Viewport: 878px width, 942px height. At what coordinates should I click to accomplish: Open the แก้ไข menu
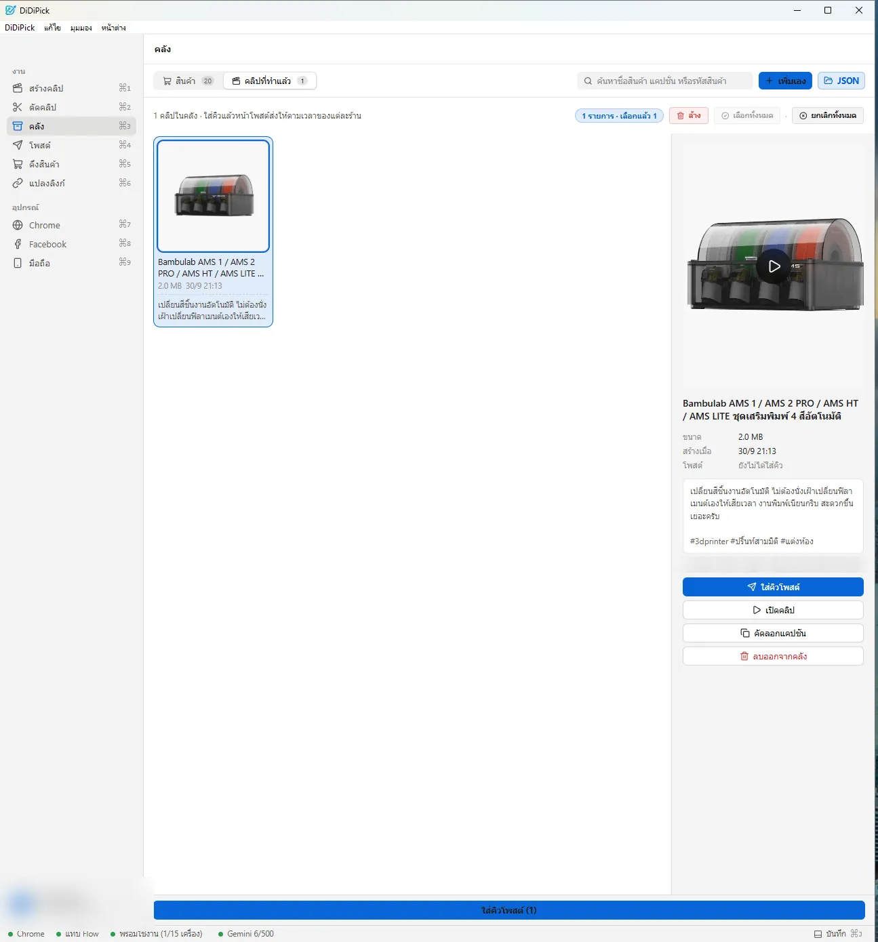point(53,28)
